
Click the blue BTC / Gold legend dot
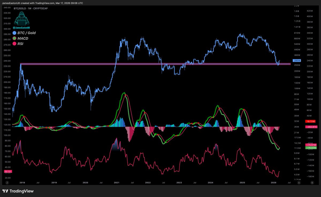15,33
